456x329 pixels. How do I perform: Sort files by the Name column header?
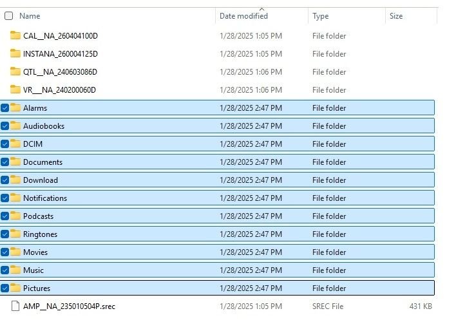(30, 15)
